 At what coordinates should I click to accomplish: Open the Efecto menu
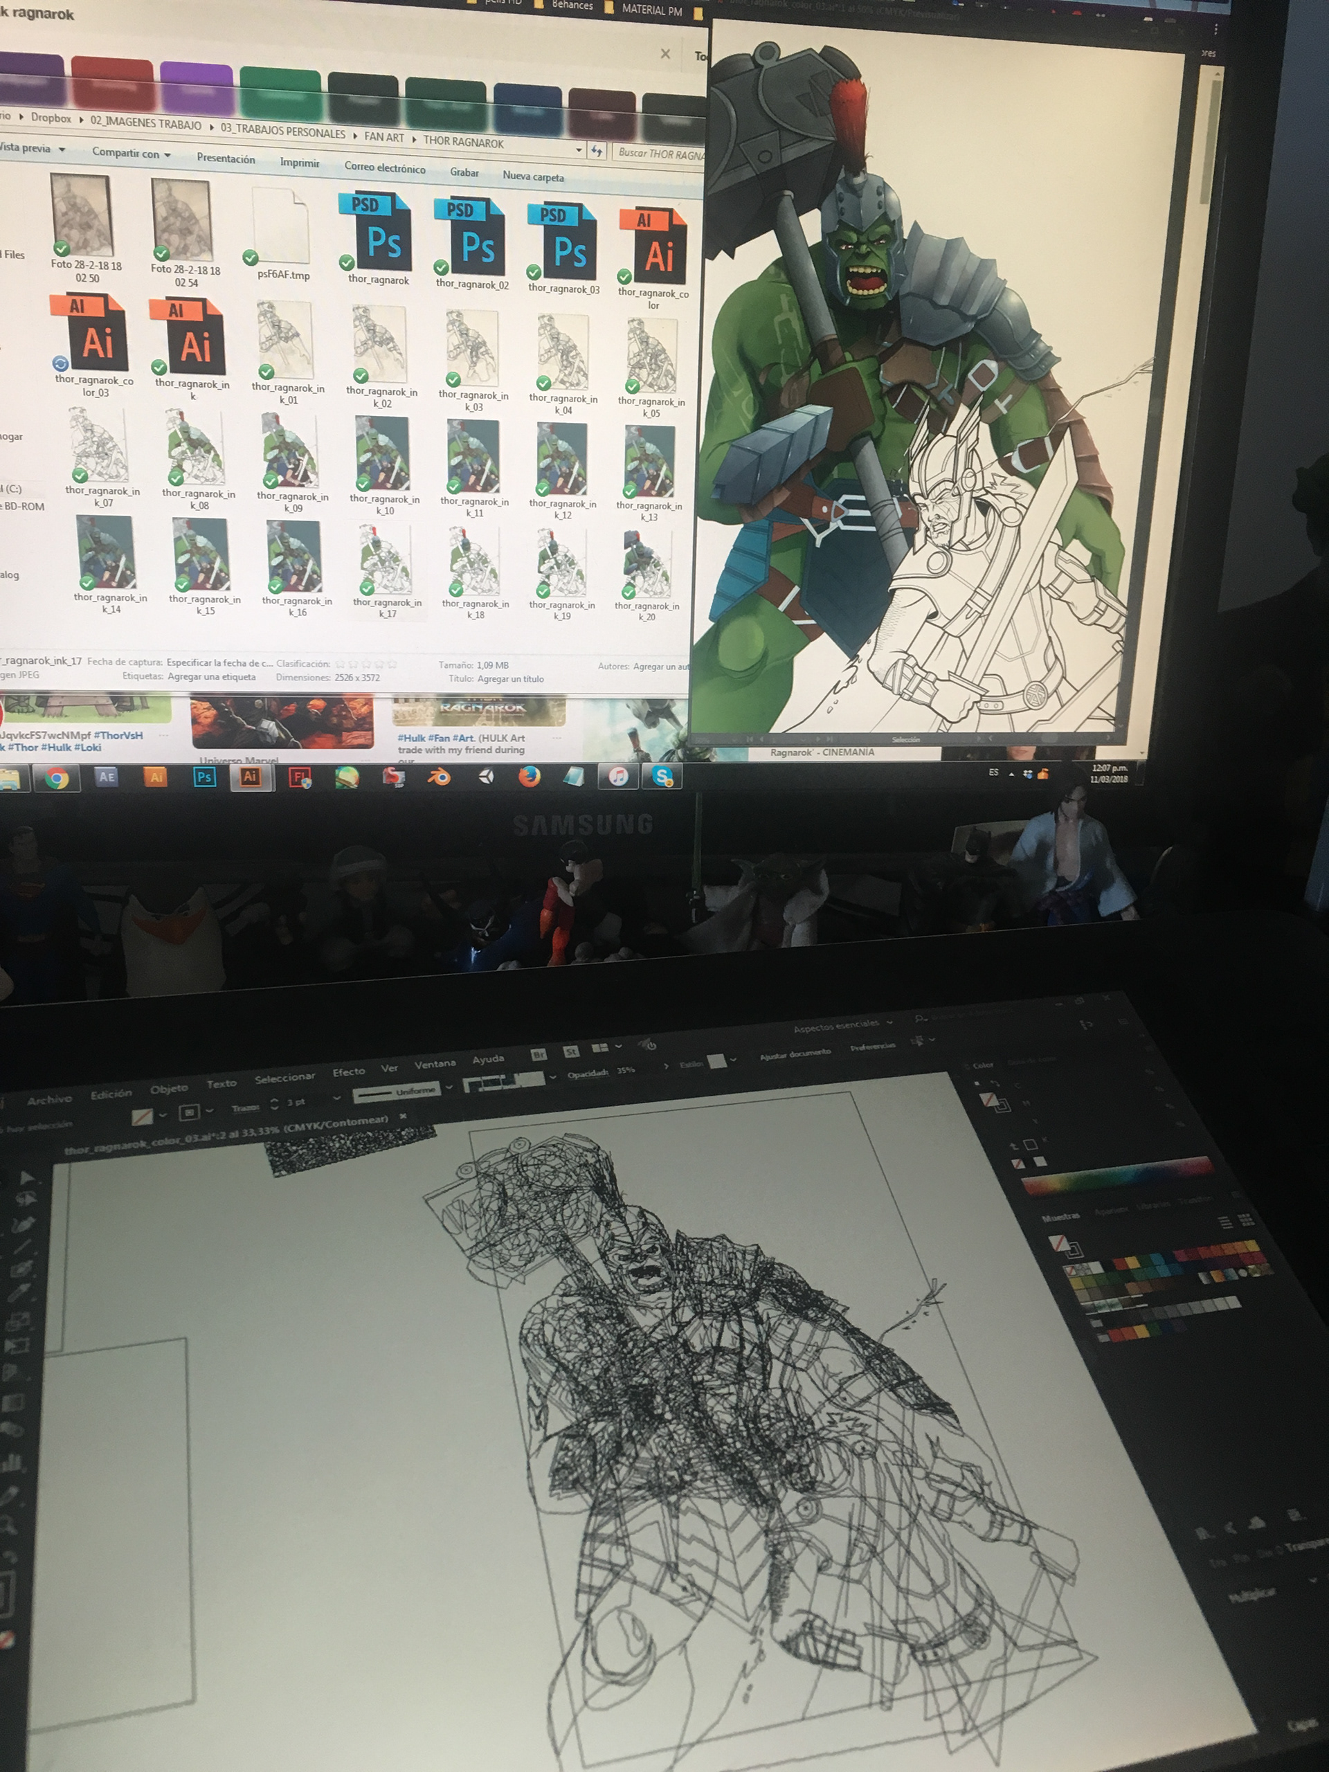(348, 1072)
